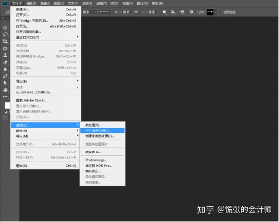Viewport: 279px width, 222px height.
Task: Select the Clone Stamp tool
Action: (x=5, y=55)
